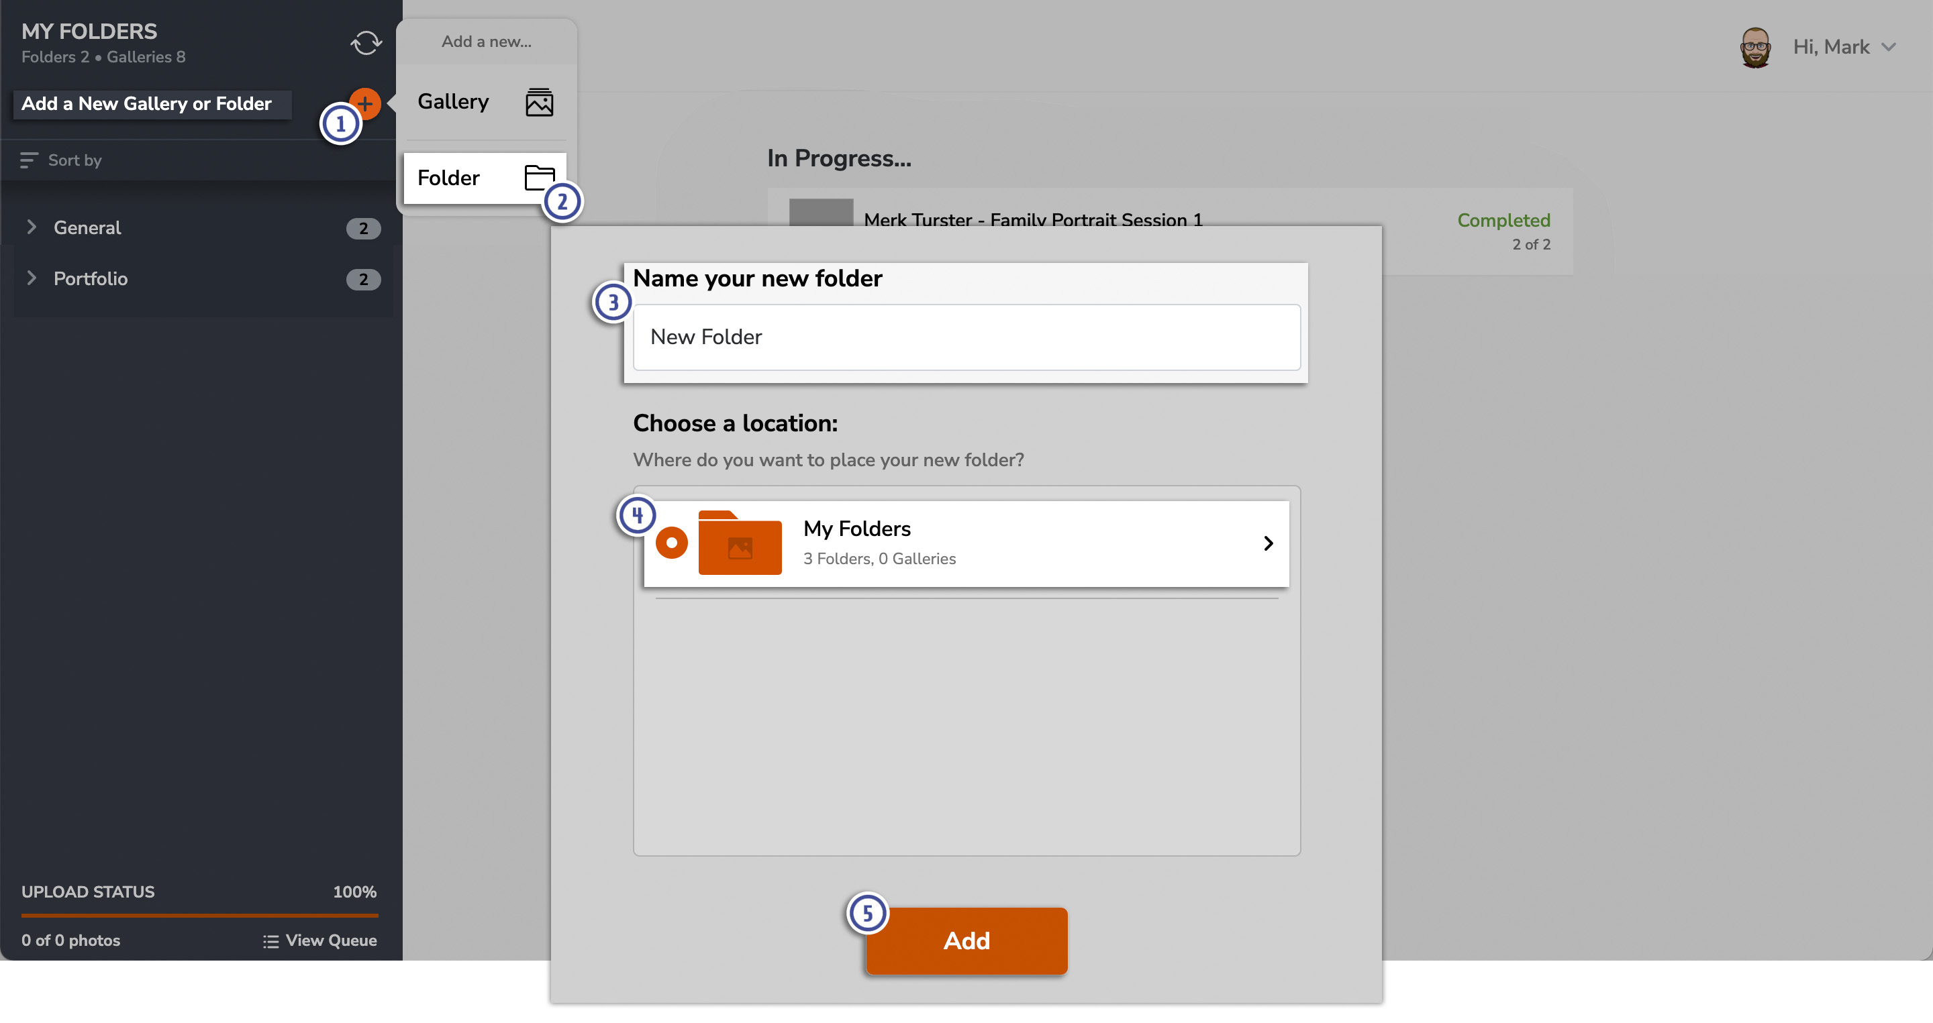The image size is (1933, 1023).
Task: Expand the Portfolio folder chevron
Action: click(x=32, y=278)
